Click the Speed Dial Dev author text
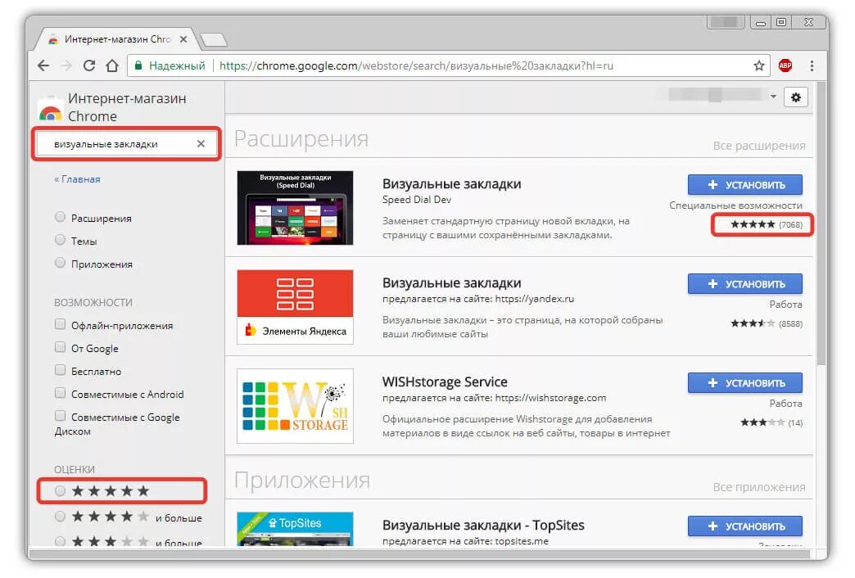The image size is (855, 578). [417, 200]
